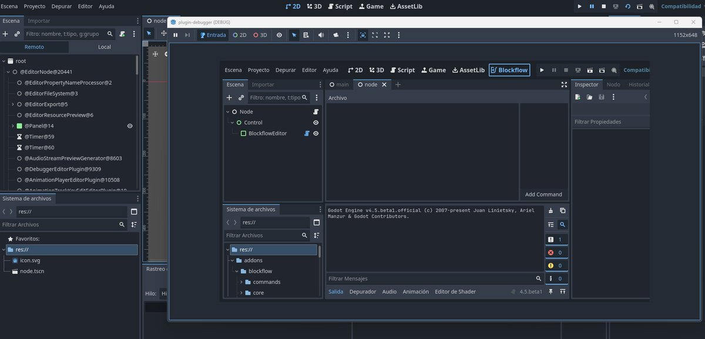The image size is (705, 339).
Task: Click the reload-scene icon in the outer Godot toolbar
Action: point(627,6)
